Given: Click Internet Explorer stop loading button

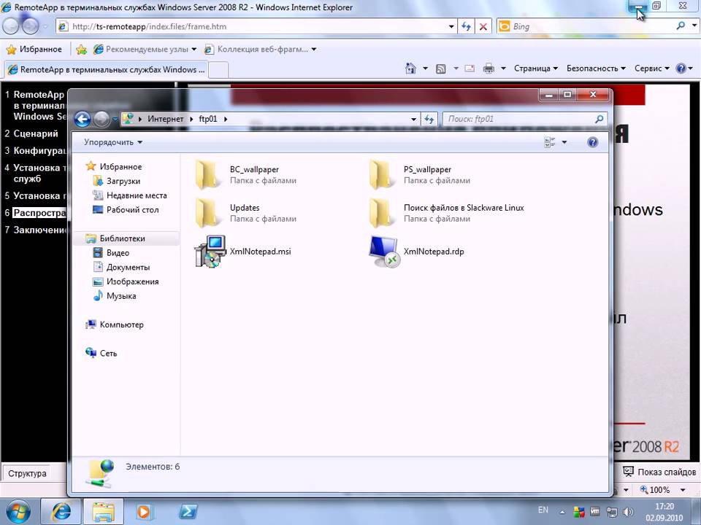Looking at the screenshot, I should tap(483, 26).
